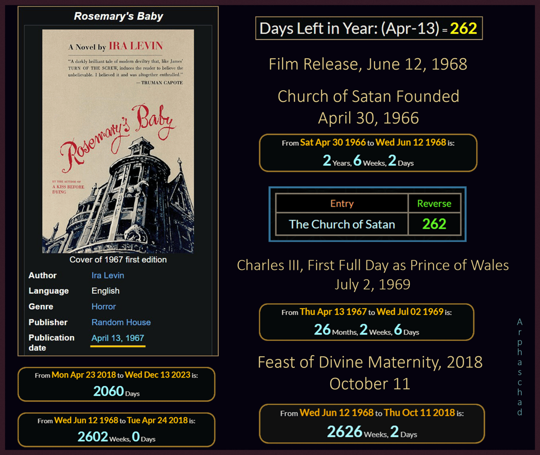Click the '2 Years, 6 Weeks, 2 Days' result
Image resolution: width=540 pixels, height=455 pixels.
pos(368,160)
